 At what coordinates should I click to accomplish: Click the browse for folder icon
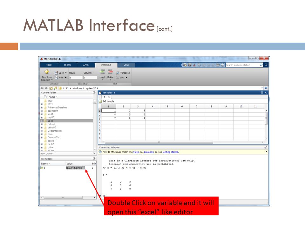tap(55, 88)
